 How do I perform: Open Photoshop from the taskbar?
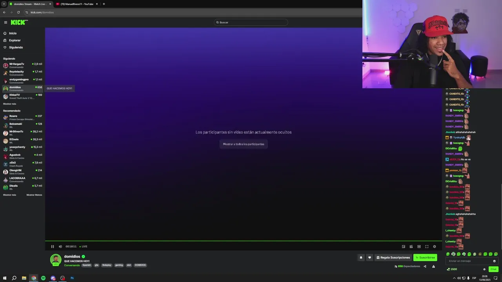click(x=72, y=278)
